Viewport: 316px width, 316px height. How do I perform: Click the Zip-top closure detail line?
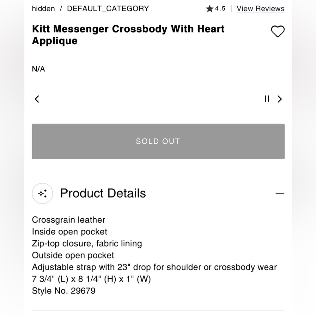tap(87, 244)
